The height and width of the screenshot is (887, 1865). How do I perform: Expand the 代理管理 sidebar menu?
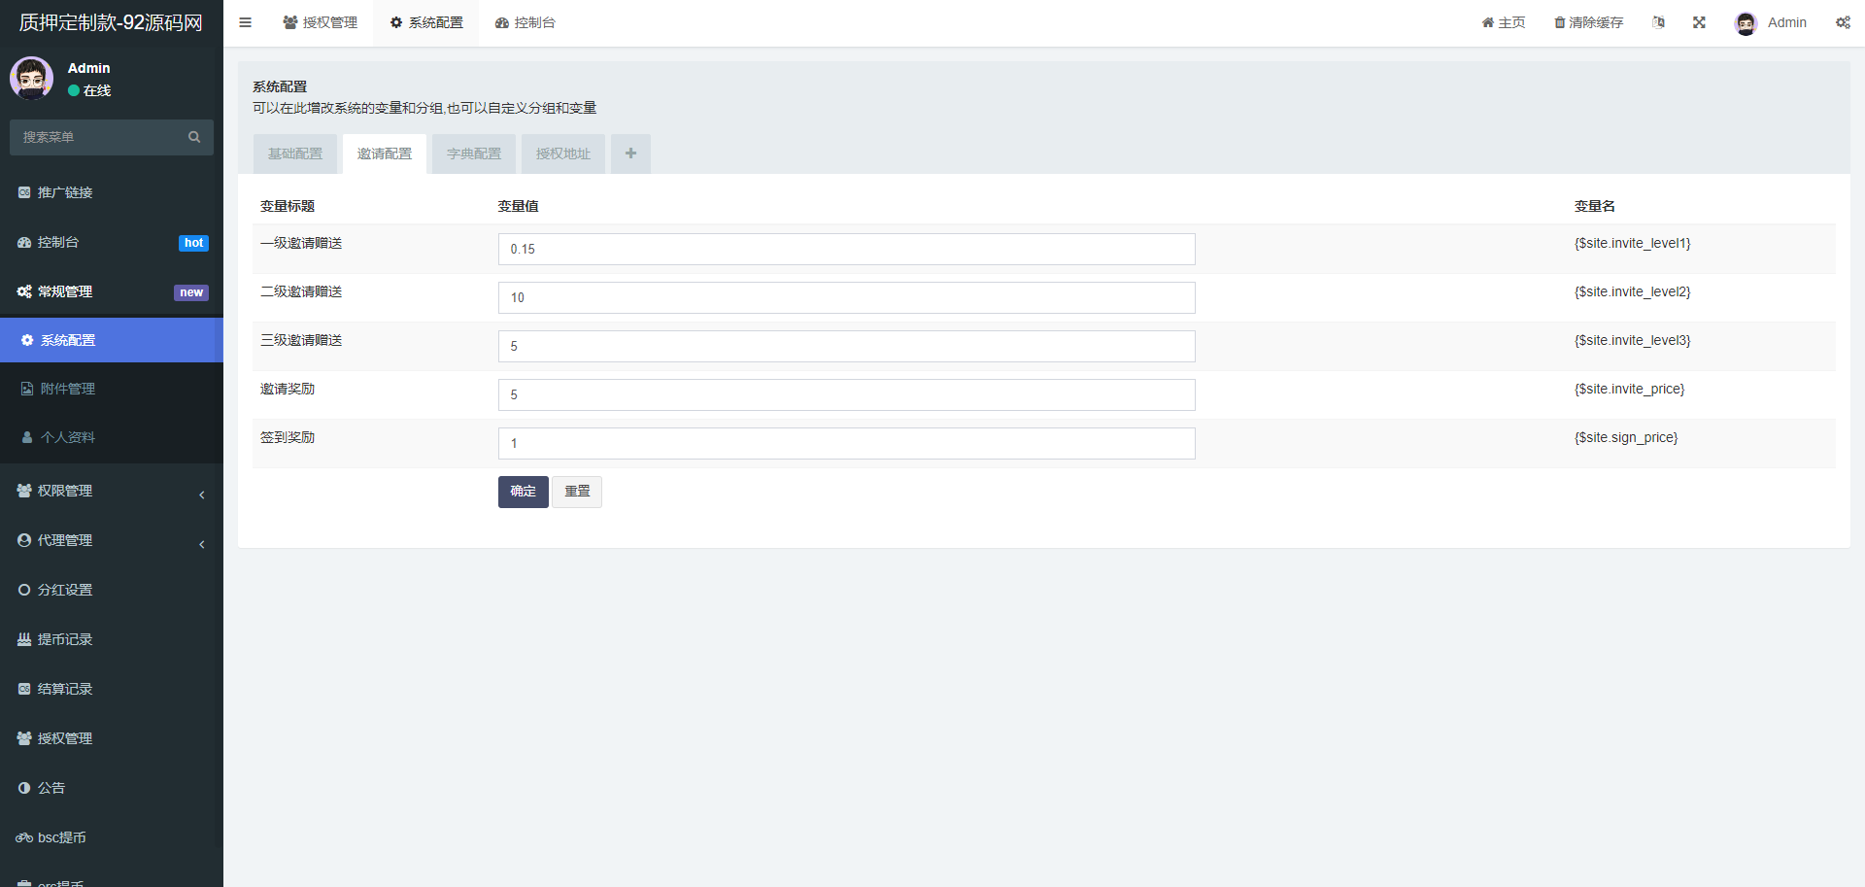tap(112, 541)
